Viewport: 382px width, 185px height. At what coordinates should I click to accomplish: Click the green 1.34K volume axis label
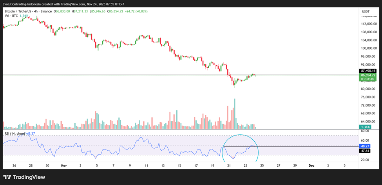click(365, 127)
